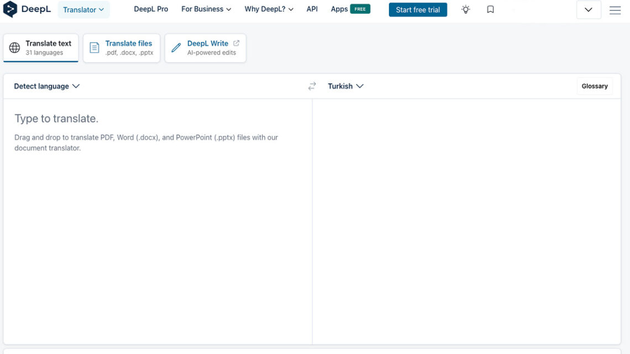Select the Translate text tab

[x=41, y=47]
